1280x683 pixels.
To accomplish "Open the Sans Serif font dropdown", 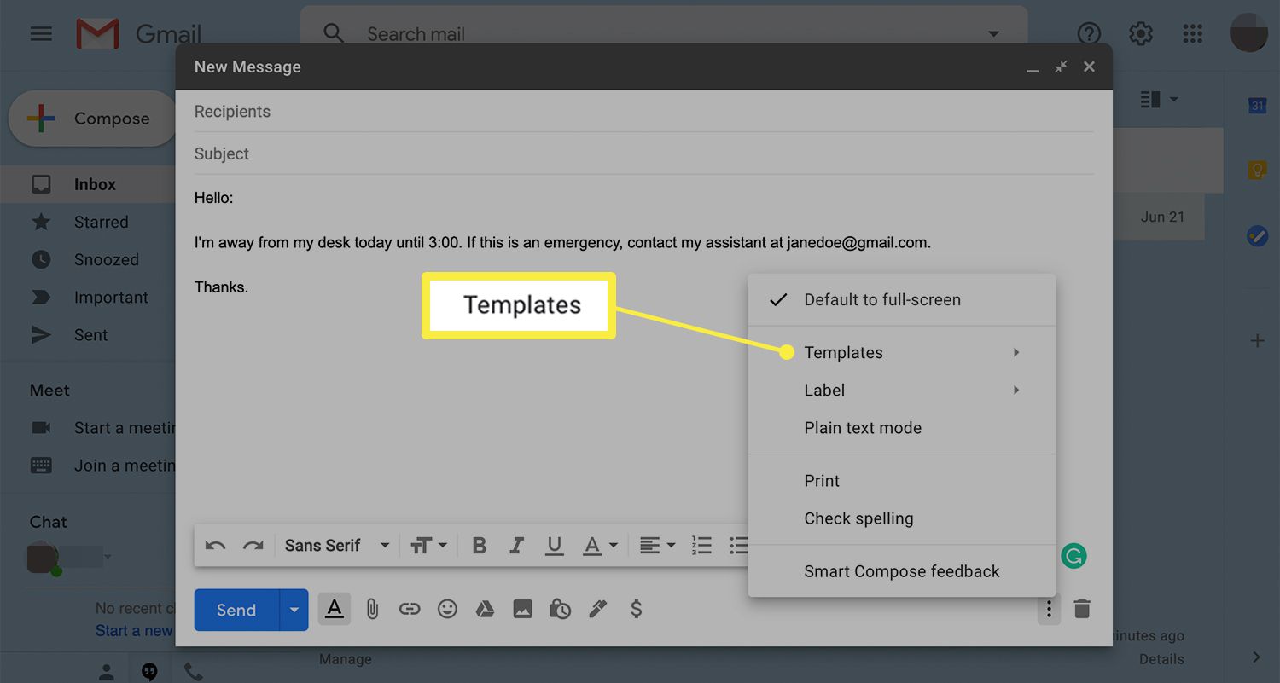I will (x=337, y=546).
